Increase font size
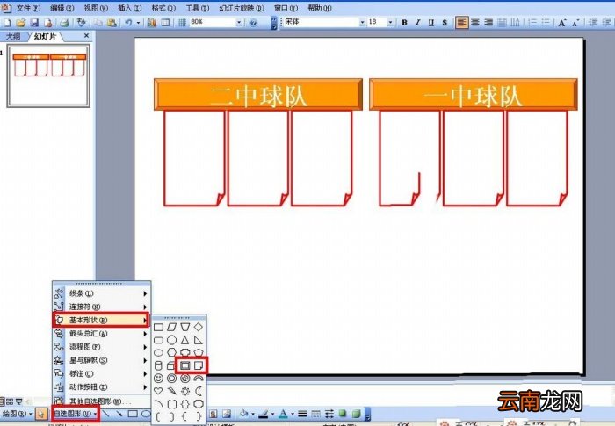Viewport: 615px width, 426px height. (x=562, y=23)
